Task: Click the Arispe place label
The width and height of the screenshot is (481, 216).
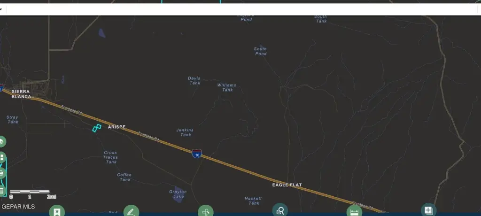Action: click(x=116, y=127)
